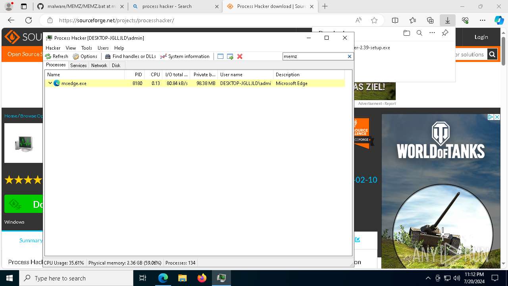Open the Hacker menu
This screenshot has width=508, height=286.
point(53,48)
